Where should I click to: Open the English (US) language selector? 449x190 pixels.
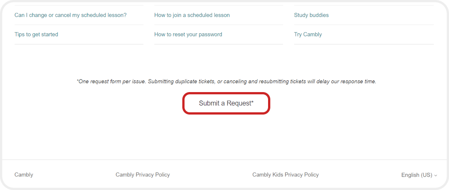(417, 175)
